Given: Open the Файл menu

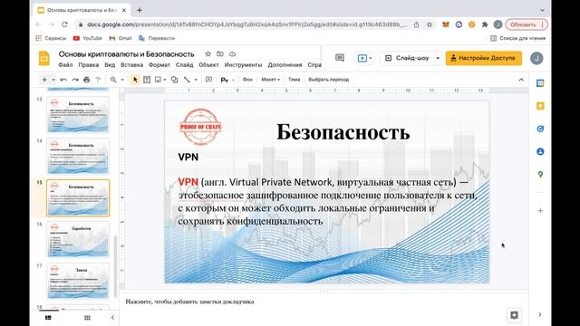Looking at the screenshot, I should (x=65, y=64).
